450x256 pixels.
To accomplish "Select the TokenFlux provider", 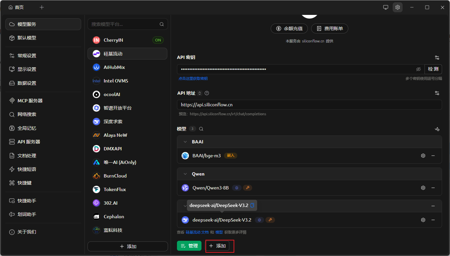I will (128, 189).
